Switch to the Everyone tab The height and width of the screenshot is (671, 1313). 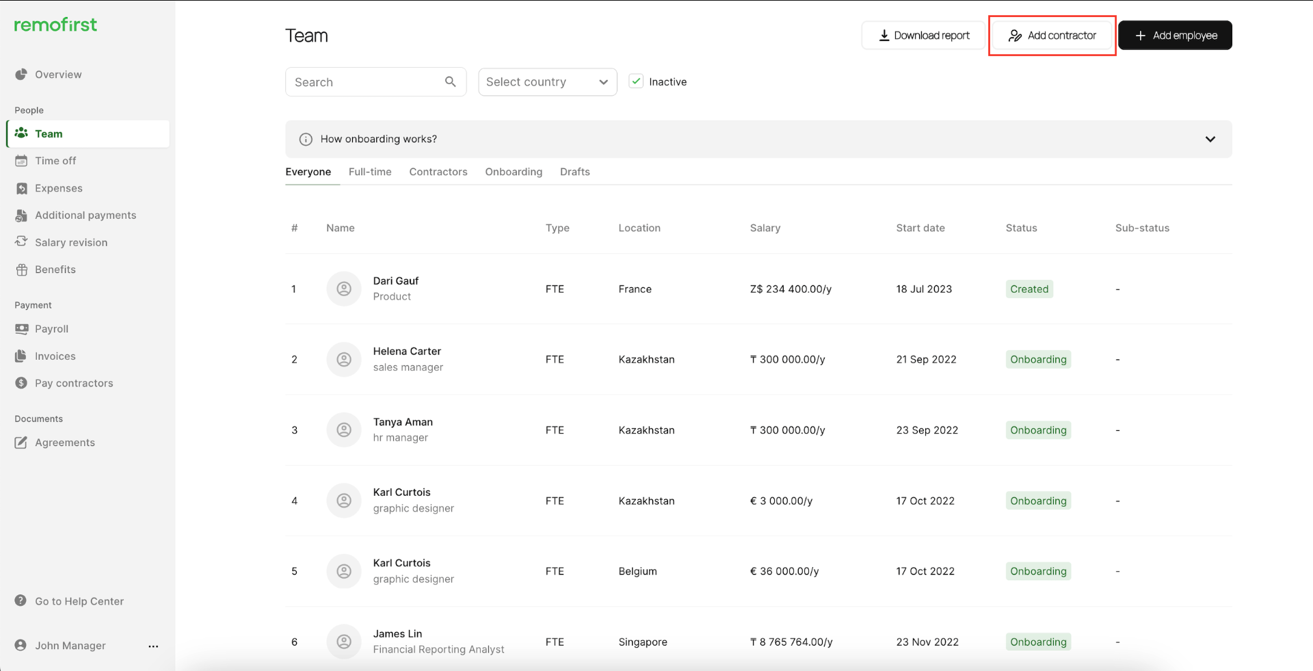click(x=308, y=172)
